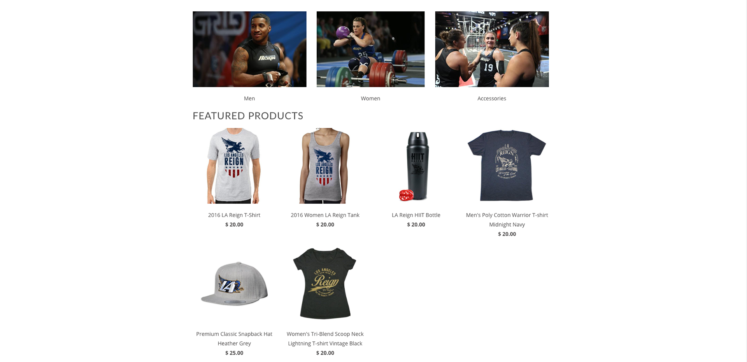This screenshot has height=362, width=747.
Task: Open the Women category photo
Action: [370, 49]
